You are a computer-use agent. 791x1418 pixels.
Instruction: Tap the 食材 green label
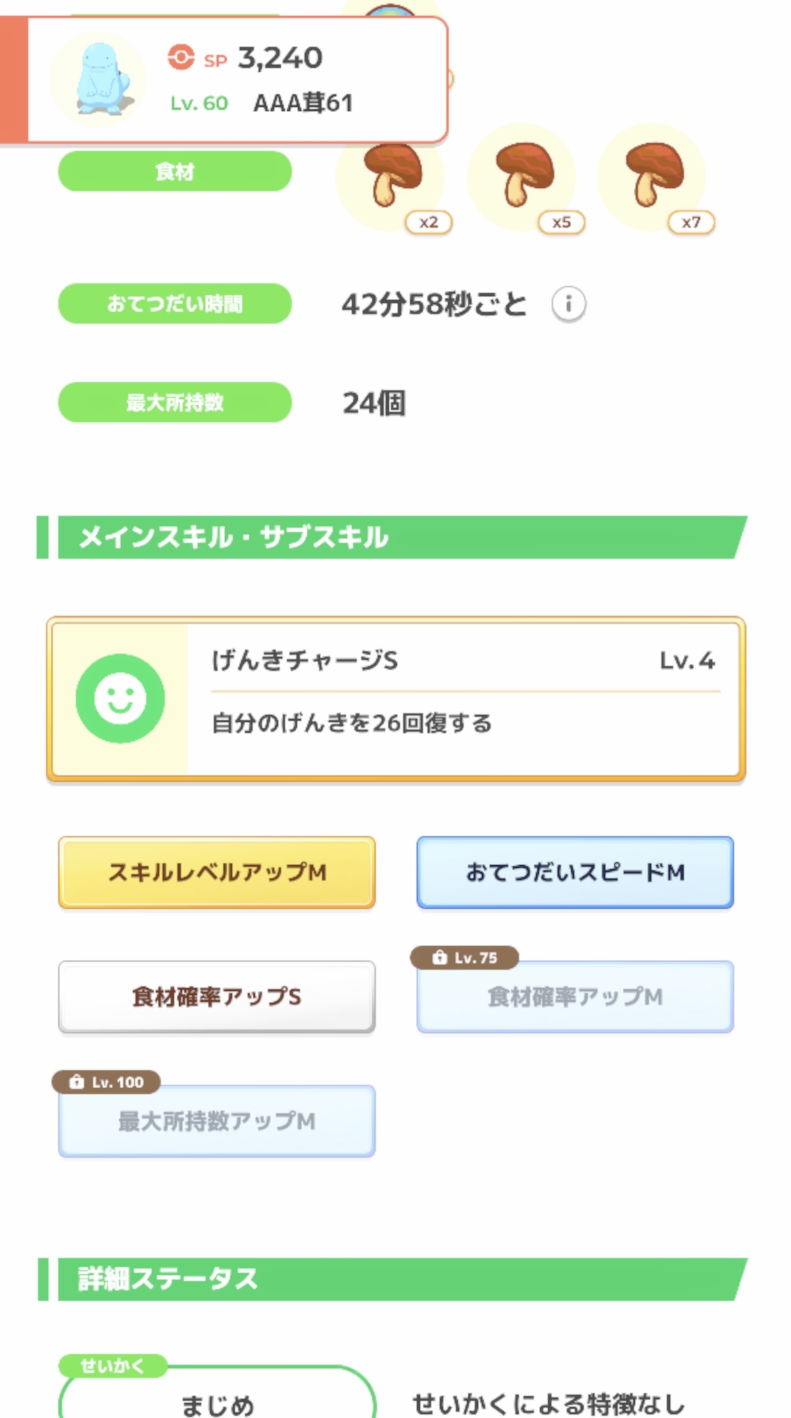click(175, 172)
